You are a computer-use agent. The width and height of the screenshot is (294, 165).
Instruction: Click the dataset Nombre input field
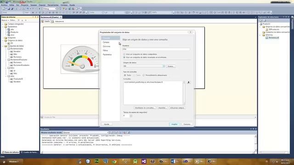tap(156, 49)
